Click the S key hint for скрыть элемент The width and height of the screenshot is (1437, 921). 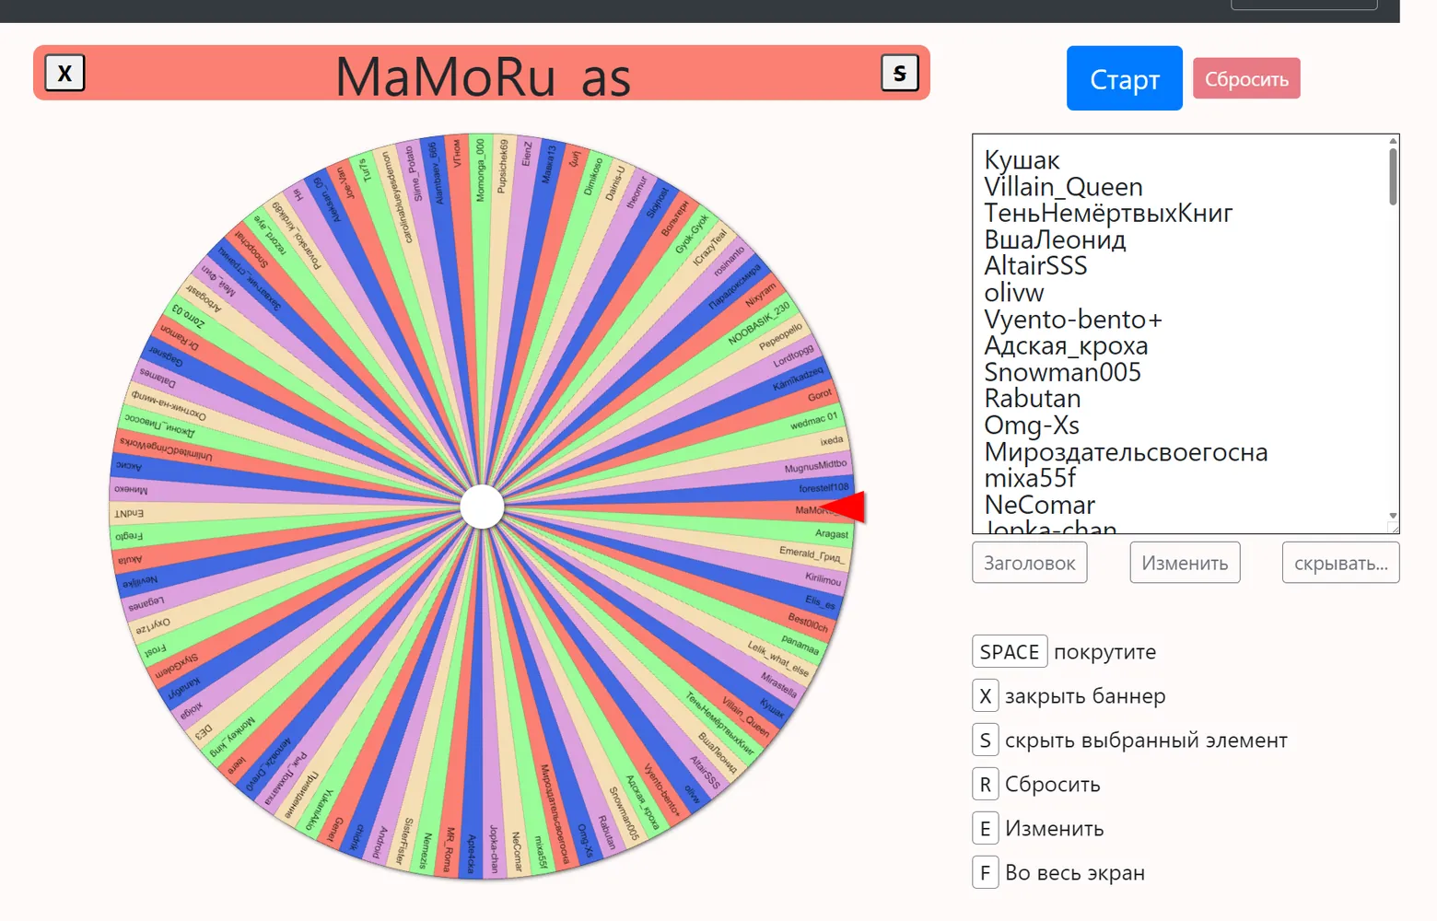click(985, 740)
